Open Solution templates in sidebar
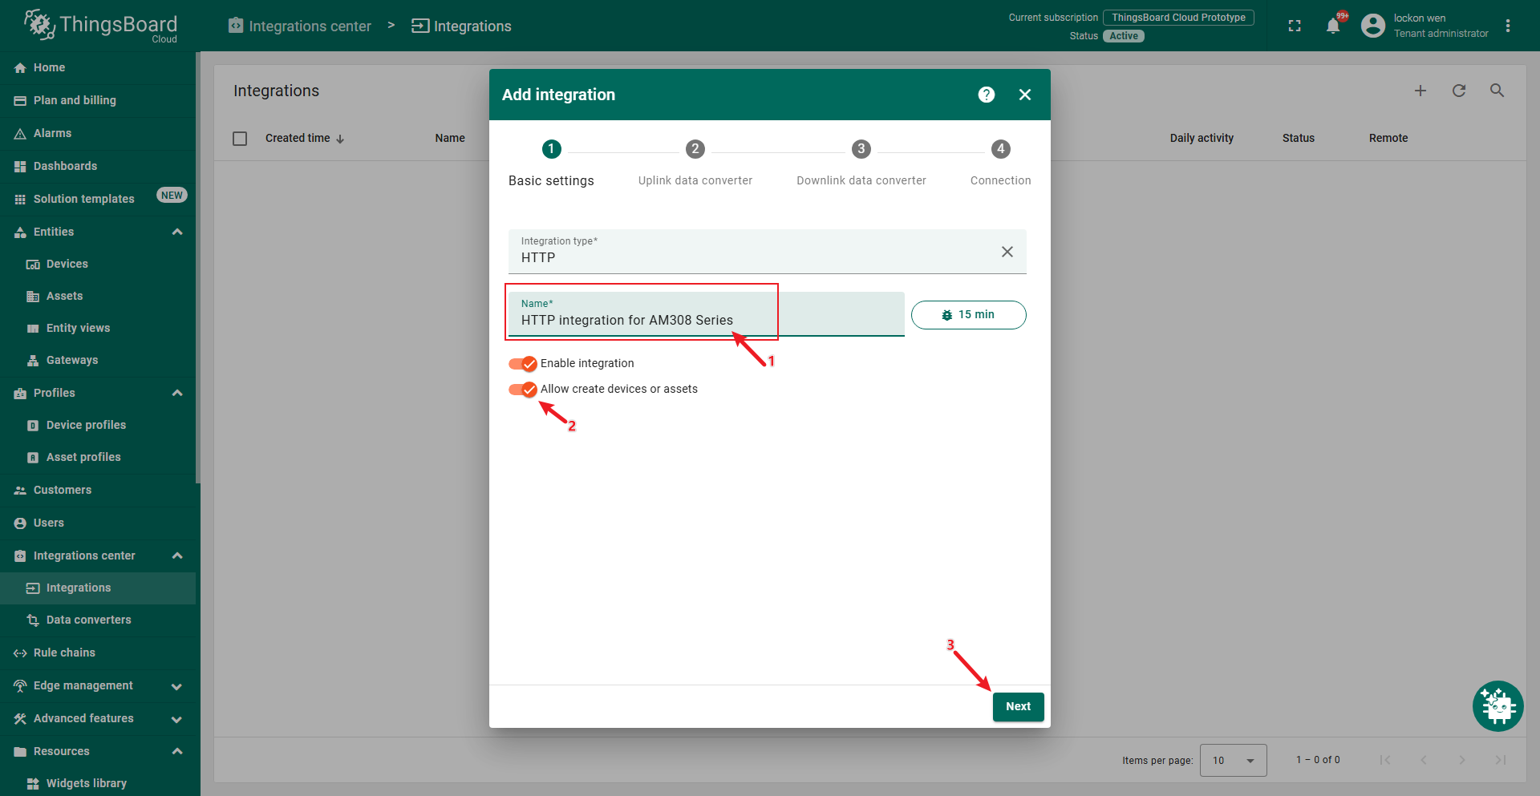This screenshot has width=1540, height=796. [x=98, y=200]
